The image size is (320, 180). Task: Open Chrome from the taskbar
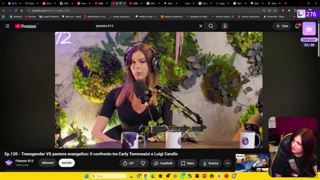[145, 176]
